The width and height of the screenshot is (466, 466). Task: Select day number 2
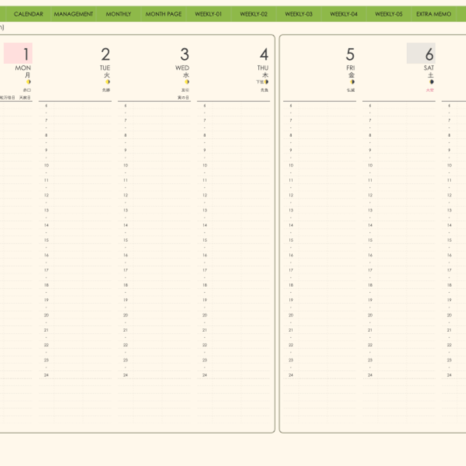(105, 54)
